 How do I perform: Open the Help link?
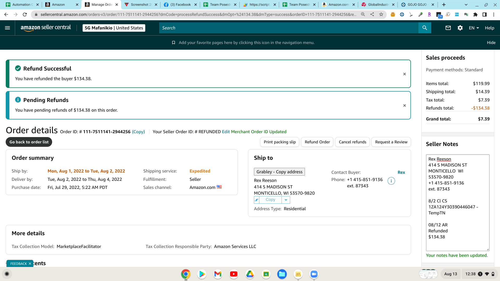click(x=490, y=28)
